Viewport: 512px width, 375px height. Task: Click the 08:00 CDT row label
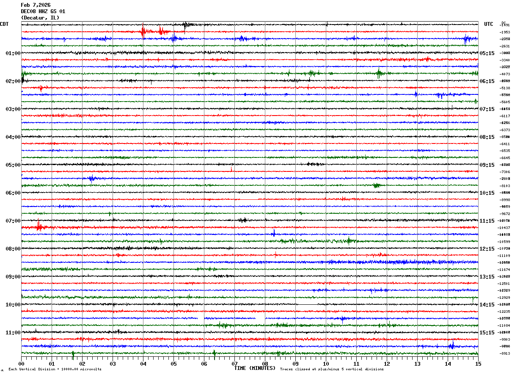pyautogui.click(x=13, y=249)
